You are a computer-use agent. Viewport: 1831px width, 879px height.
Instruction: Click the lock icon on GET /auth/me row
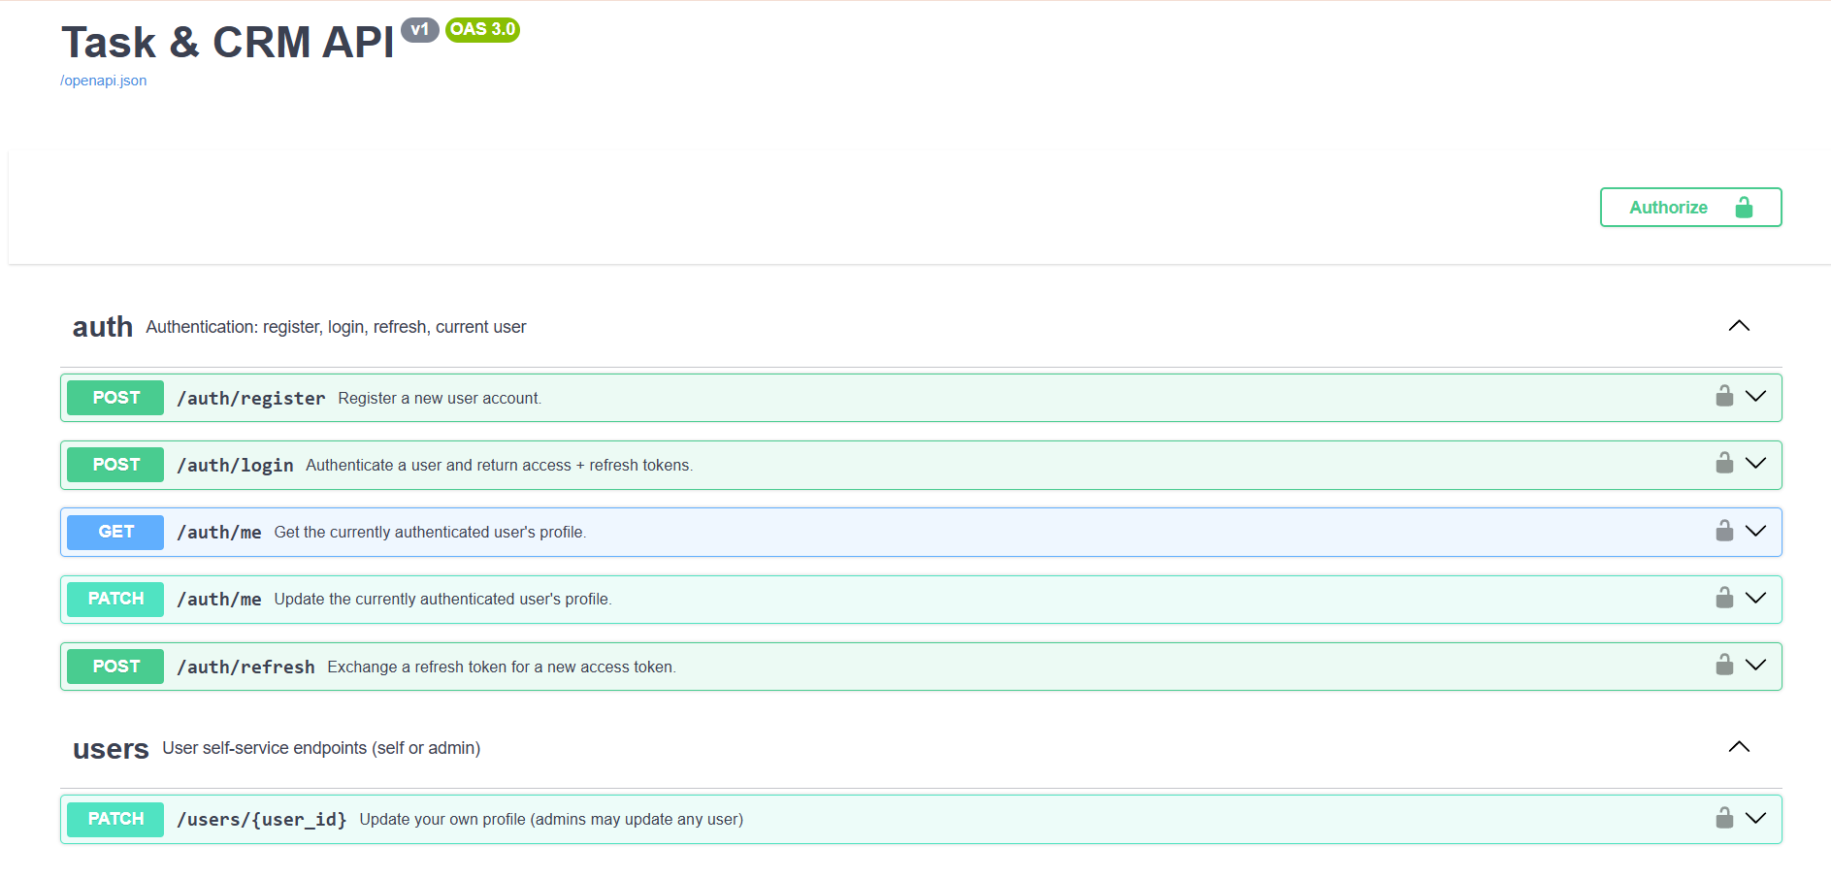1724,531
